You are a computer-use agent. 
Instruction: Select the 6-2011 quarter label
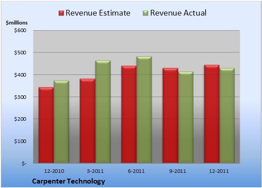coord(136,171)
